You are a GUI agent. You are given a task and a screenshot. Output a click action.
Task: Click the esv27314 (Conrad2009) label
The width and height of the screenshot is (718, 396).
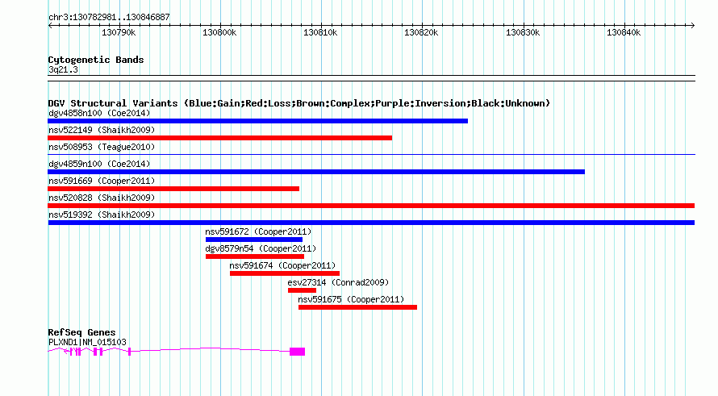point(338,282)
